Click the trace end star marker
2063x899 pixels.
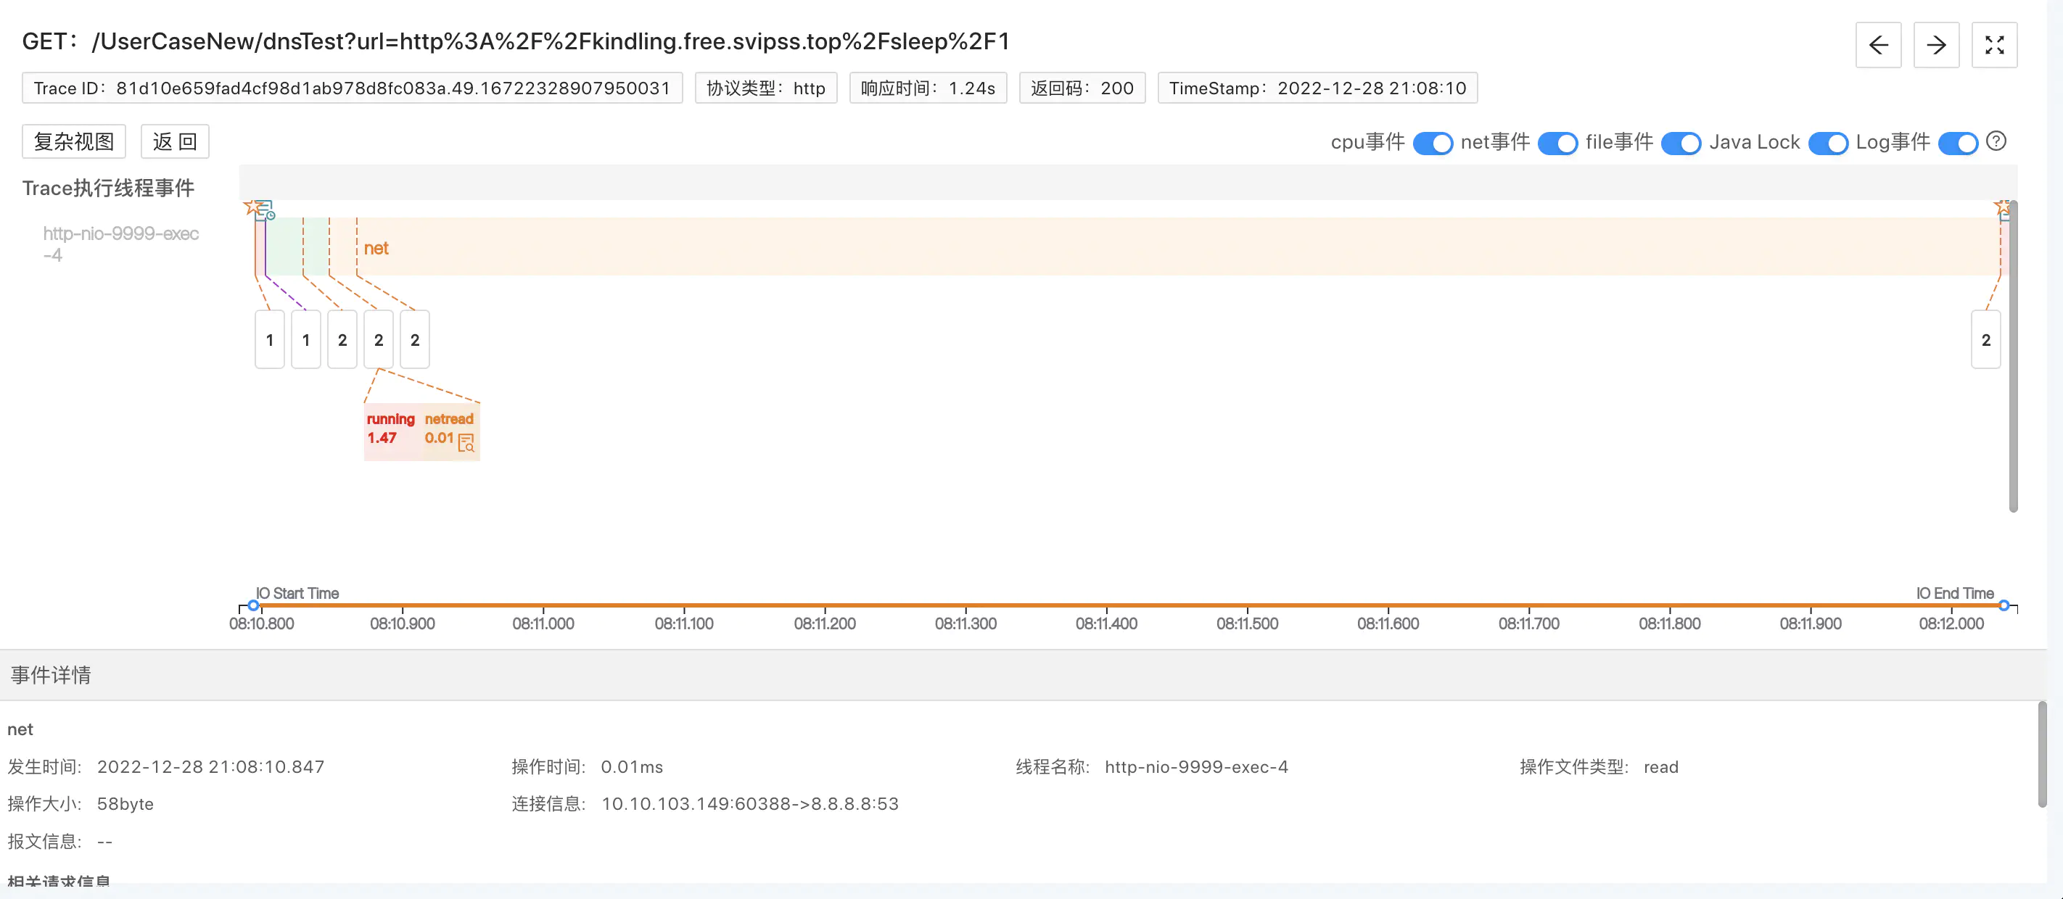2002,207
